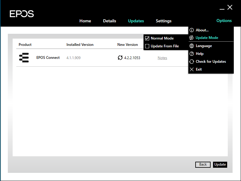Open the Notes release link
Image resolution: width=241 pixels, height=181 pixels.
click(162, 58)
